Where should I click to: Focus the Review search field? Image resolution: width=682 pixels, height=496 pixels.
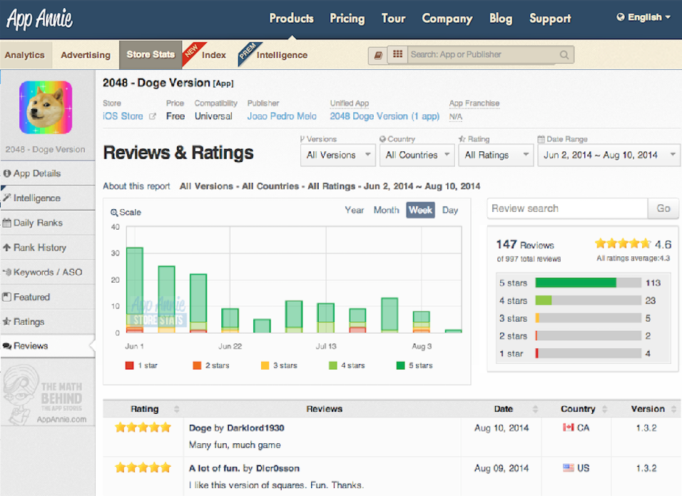point(567,208)
